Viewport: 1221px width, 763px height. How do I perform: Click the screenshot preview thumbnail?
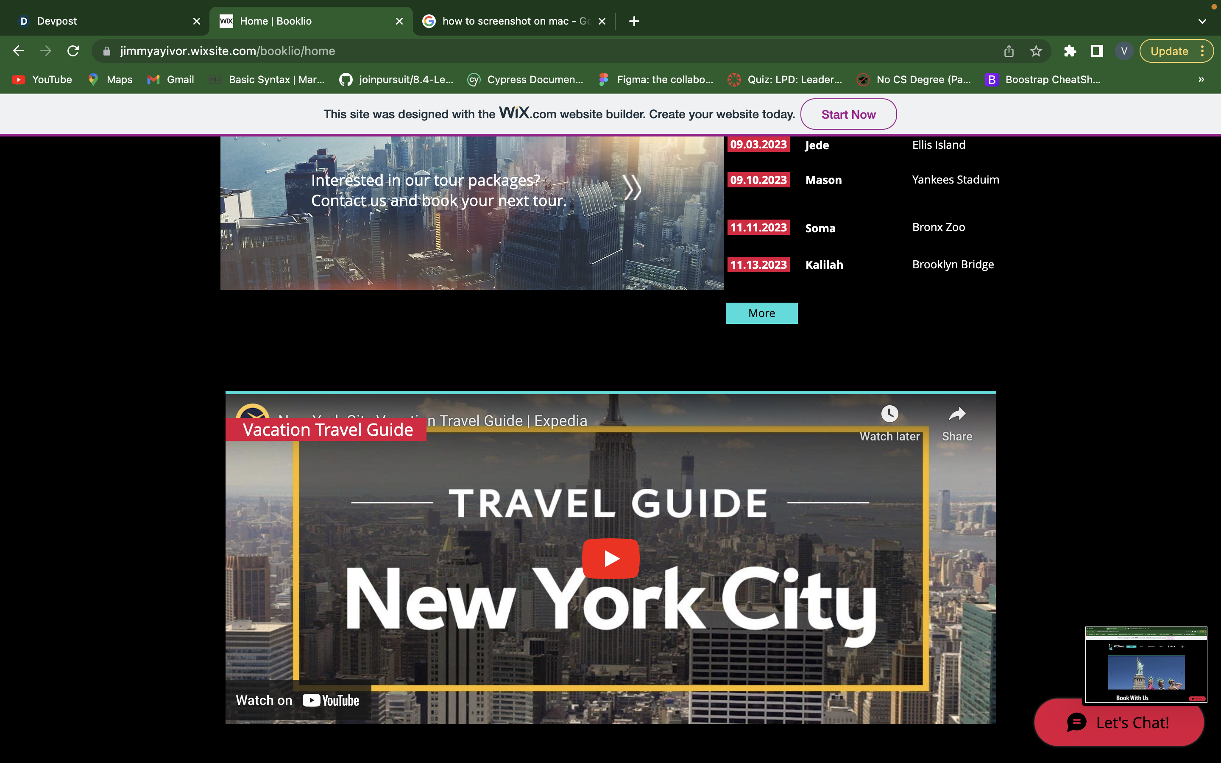click(1146, 665)
